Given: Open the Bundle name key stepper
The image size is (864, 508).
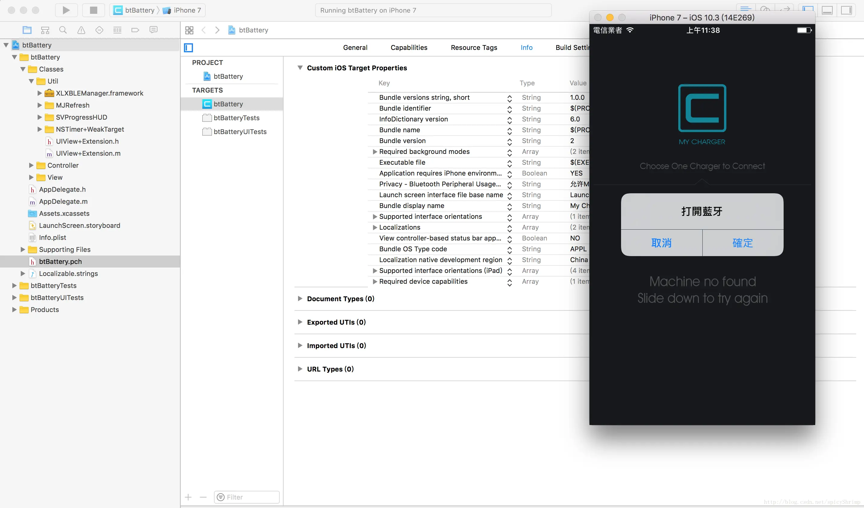Looking at the screenshot, I should pos(509,130).
